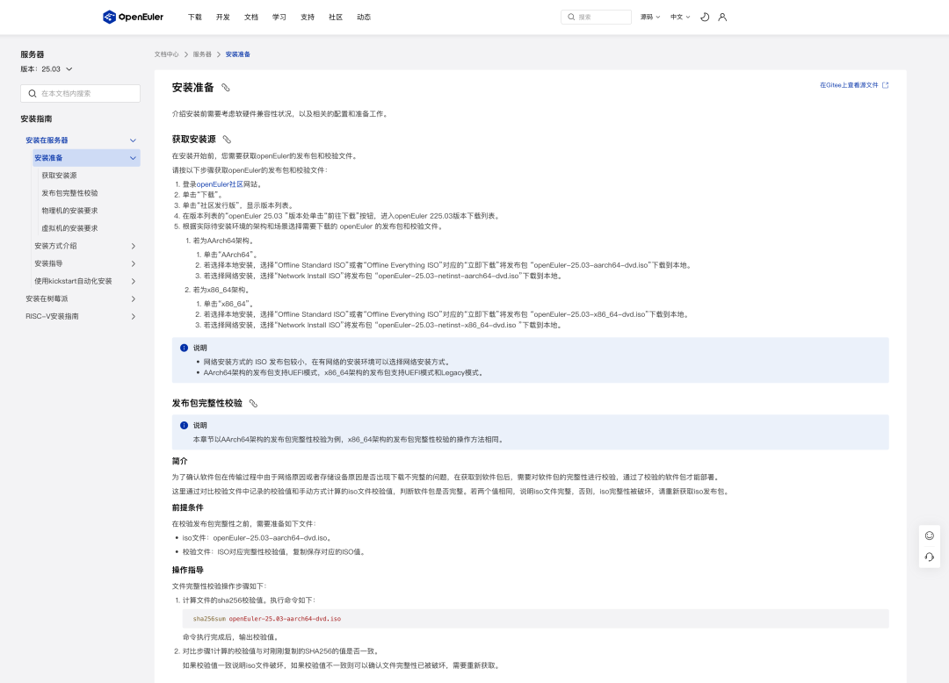Screen dimensions: 949x683
Task: Click the 前提条件 subheading
Action: pos(188,507)
